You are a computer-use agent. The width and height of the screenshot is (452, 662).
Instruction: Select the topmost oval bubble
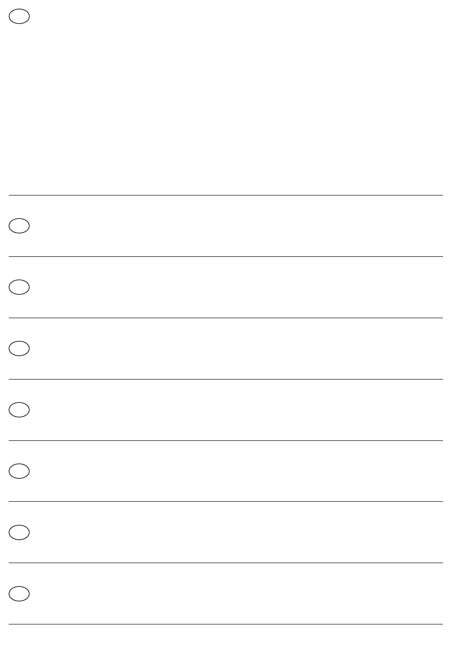(20, 17)
